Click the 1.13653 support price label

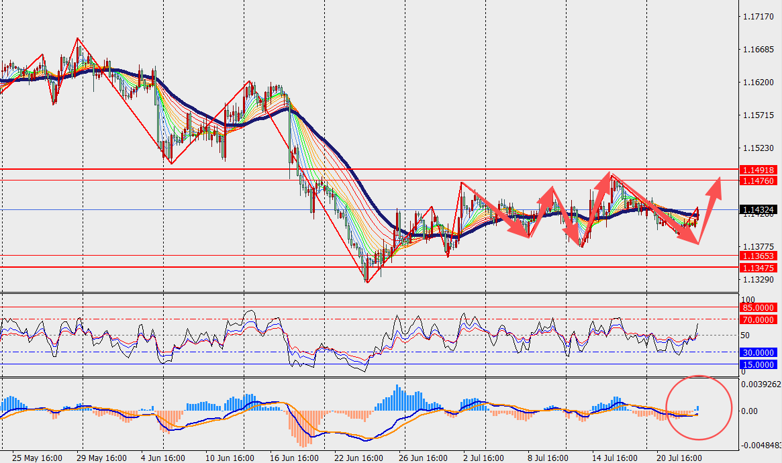point(758,256)
